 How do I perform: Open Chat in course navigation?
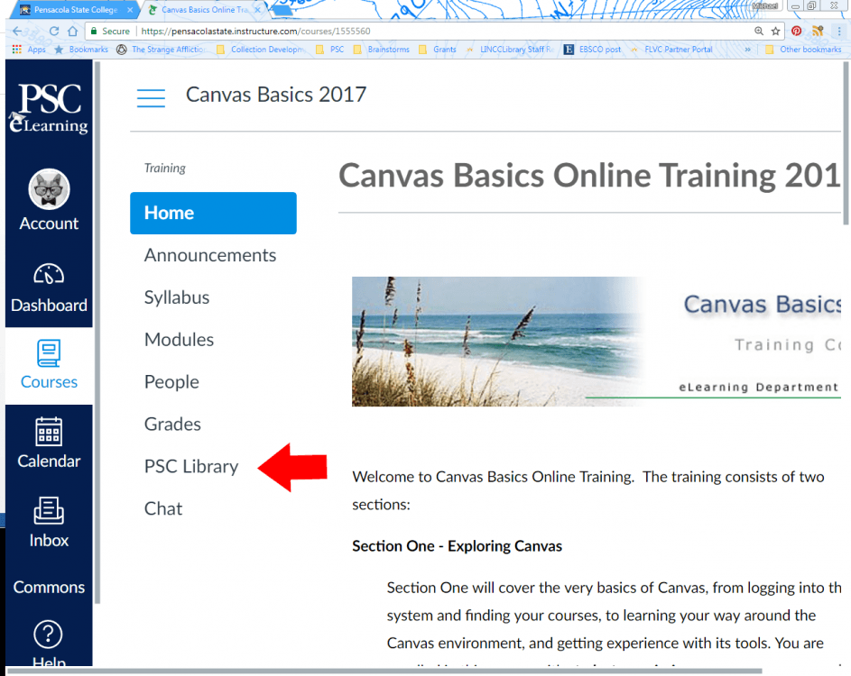(x=162, y=509)
